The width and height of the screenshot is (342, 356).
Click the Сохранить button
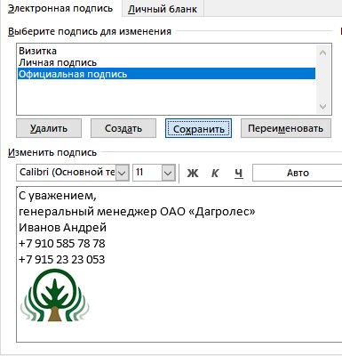click(198, 128)
